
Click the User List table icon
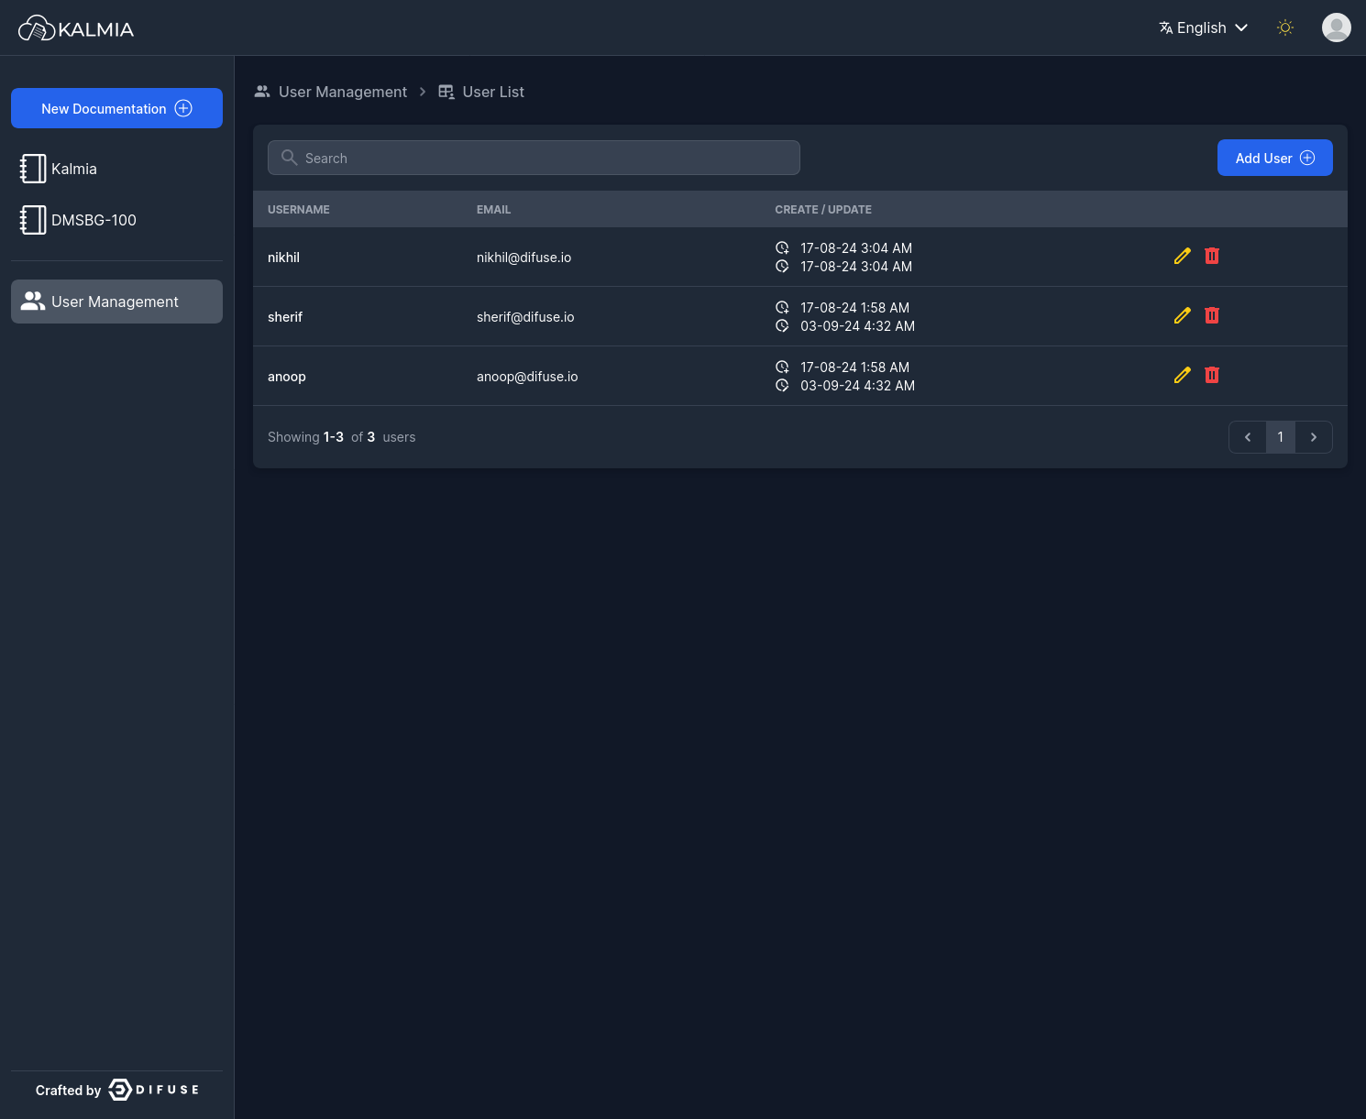pyautogui.click(x=446, y=92)
